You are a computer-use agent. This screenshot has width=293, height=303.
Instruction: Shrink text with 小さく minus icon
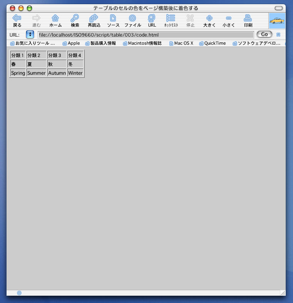pyautogui.click(x=229, y=18)
